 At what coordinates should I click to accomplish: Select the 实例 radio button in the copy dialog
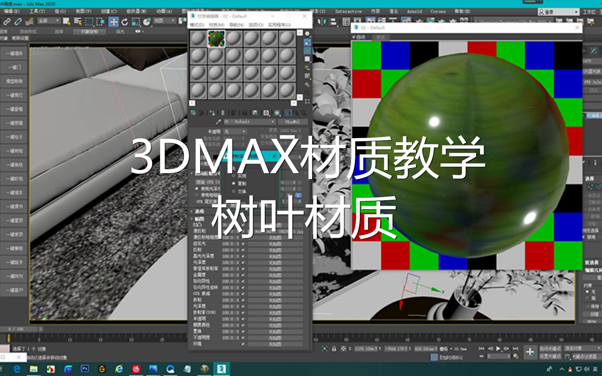coord(233,176)
